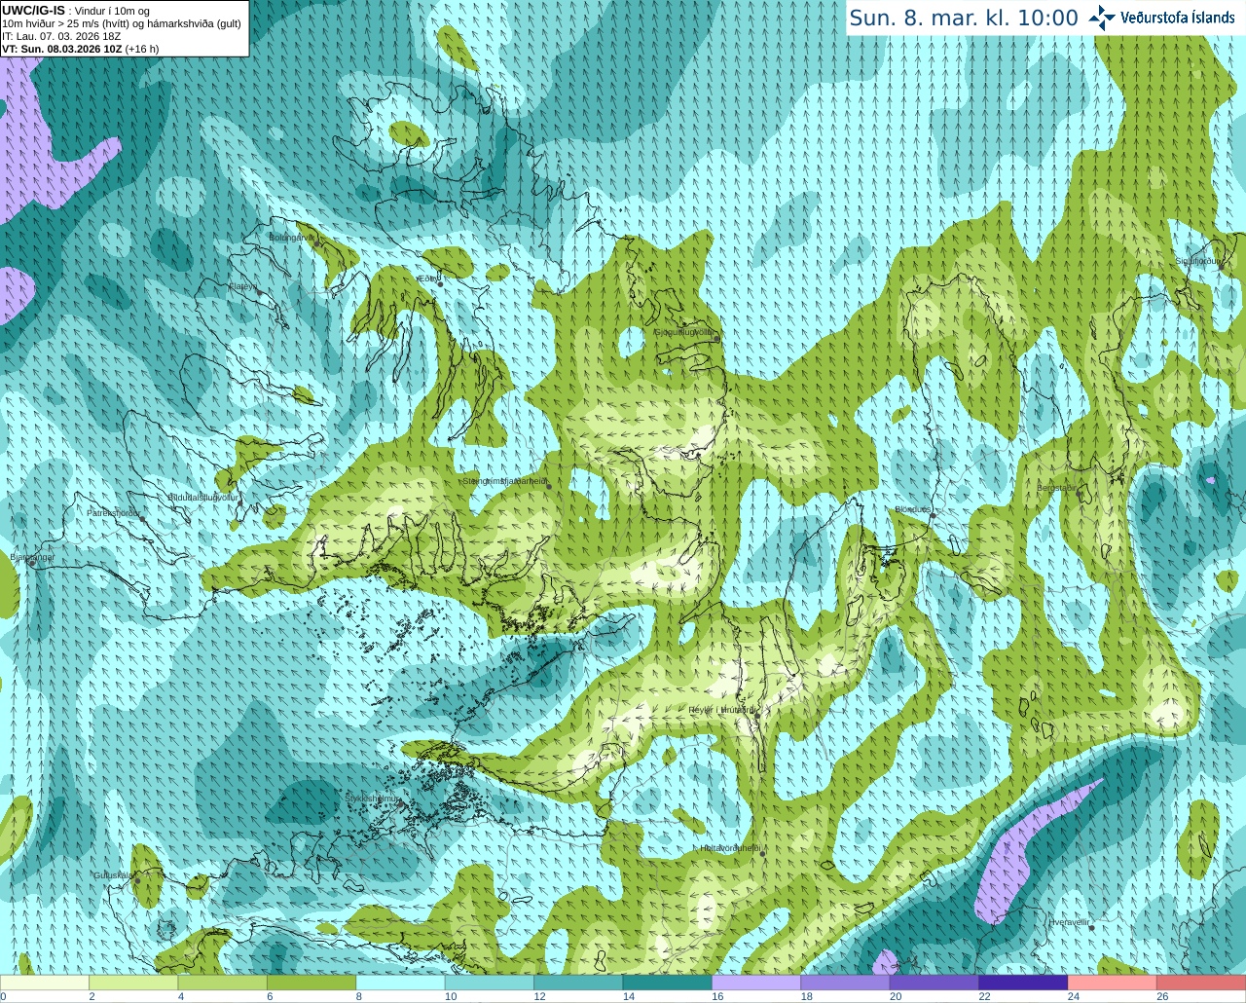Click the Steingrímsfjarðarheiði station label
Screen dimensions: 1246x1003
[x=504, y=480]
